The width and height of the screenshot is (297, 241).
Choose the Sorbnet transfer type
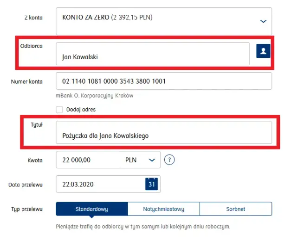(236, 209)
